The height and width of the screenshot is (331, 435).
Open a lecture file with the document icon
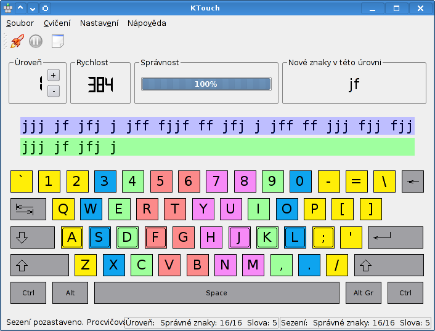pyautogui.click(x=58, y=41)
